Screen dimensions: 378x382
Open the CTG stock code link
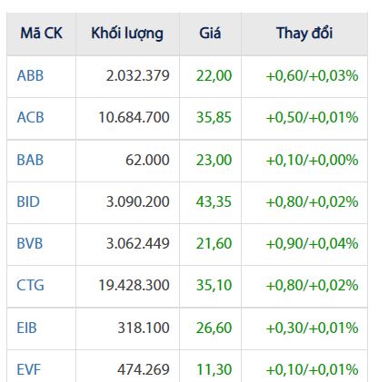point(30,285)
